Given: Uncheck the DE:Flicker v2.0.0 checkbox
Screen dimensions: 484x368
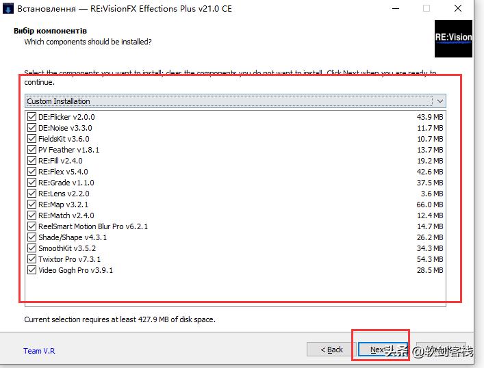Looking at the screenshot, I should click(31, 117).
